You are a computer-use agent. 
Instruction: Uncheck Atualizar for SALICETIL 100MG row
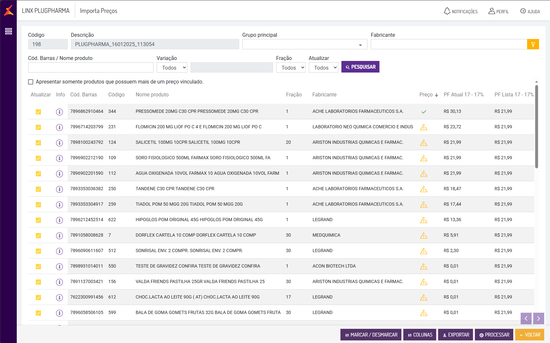[38, 143]
